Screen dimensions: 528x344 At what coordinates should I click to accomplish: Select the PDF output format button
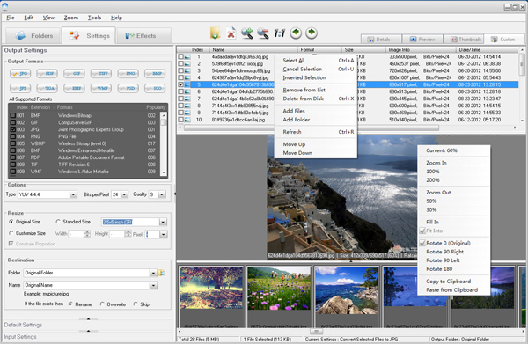pyautogui.click(x=48, y=73)
